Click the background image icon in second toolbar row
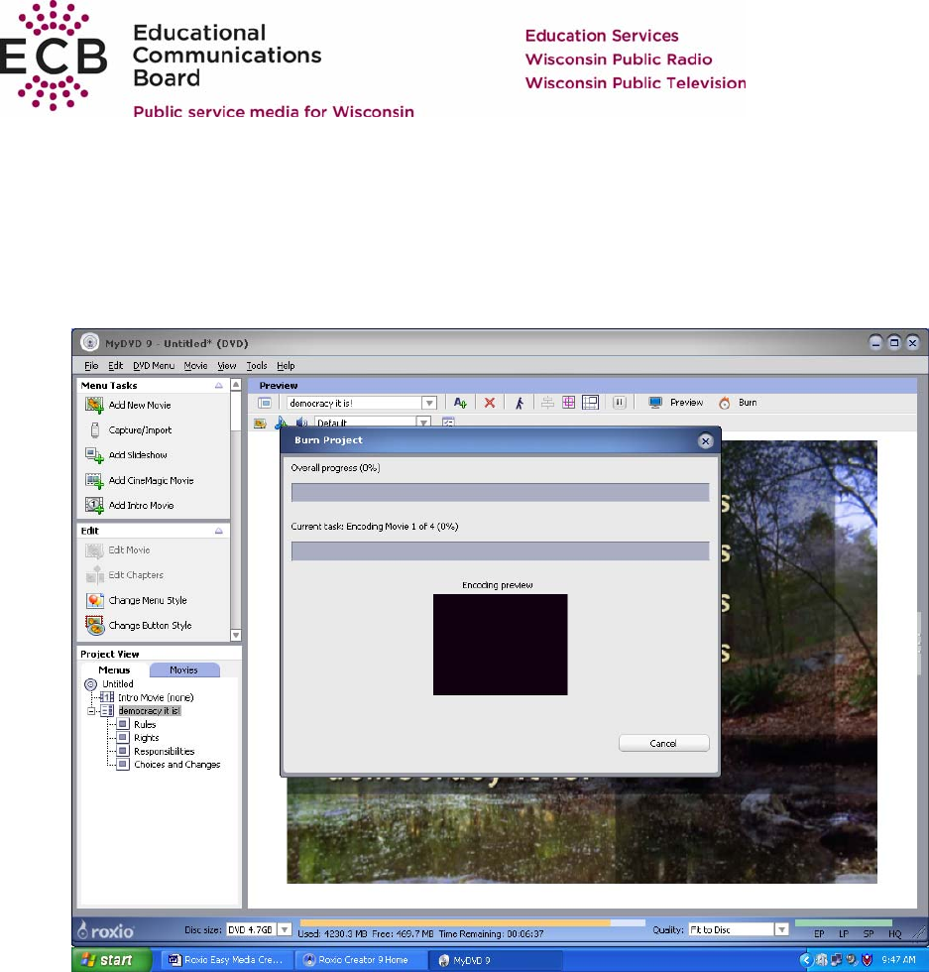Image resolution: width=929 pixels, height=972 pixels. tap(261, 424)
